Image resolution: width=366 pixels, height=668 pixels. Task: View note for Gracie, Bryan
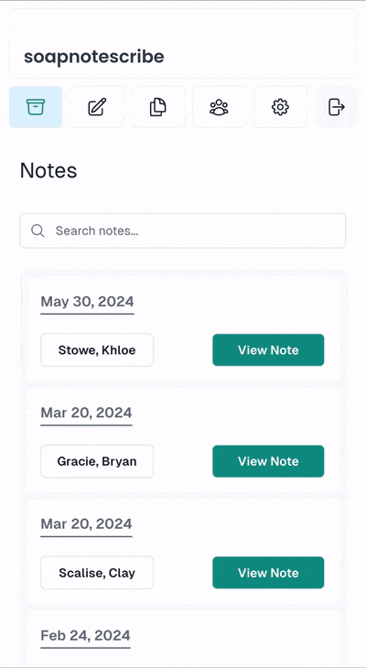(x=268, y=461)
